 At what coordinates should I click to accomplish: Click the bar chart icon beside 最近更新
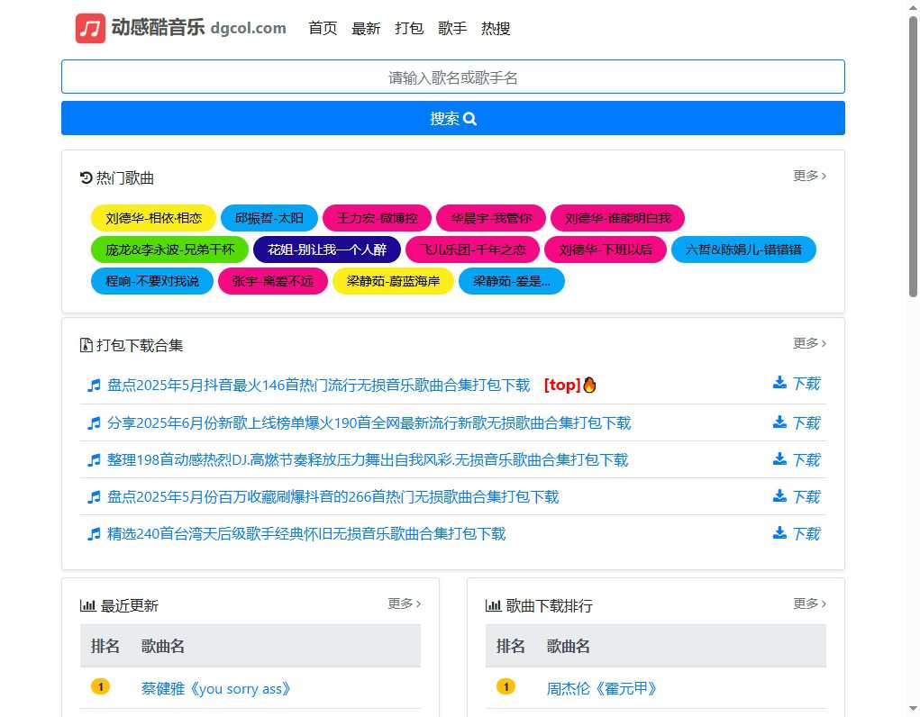click(87, 604)
